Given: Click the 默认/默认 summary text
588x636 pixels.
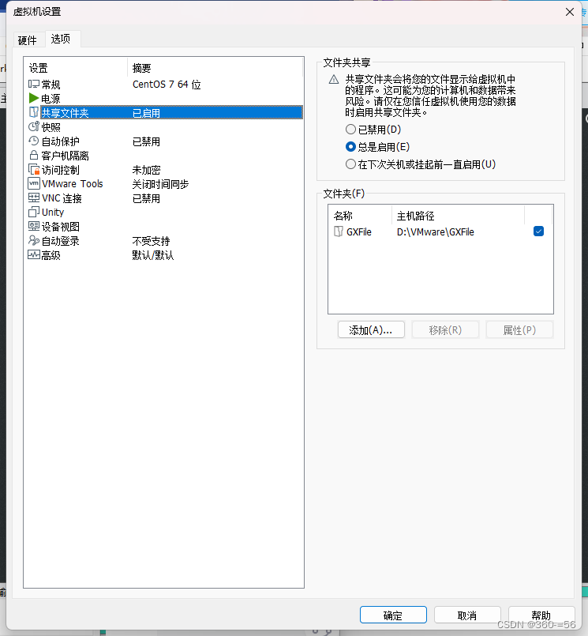Looking at the screenshot, I should (x=153, y=255).
